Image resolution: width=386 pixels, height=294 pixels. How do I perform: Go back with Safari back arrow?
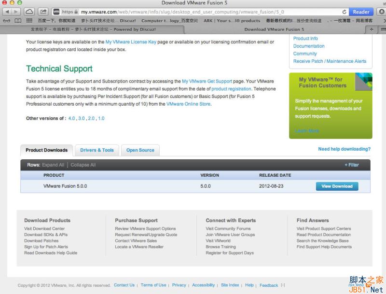coord(7,12)
